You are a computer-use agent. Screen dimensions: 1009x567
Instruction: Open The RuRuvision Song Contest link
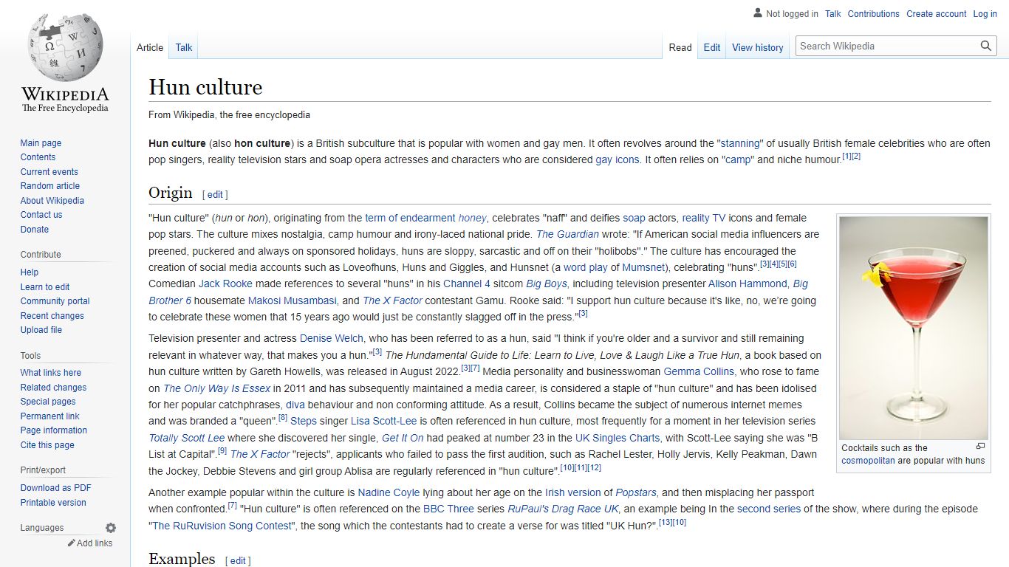click(x=223, y=526)
